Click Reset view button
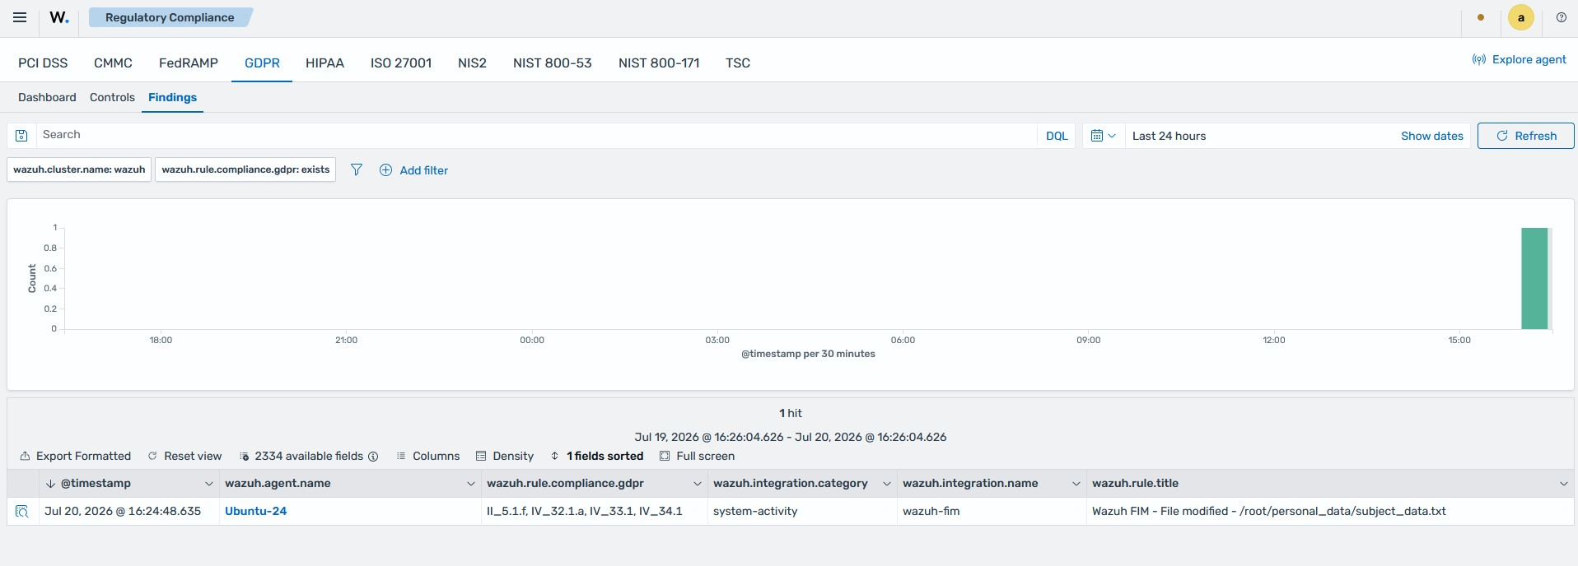 click(184, 456)
